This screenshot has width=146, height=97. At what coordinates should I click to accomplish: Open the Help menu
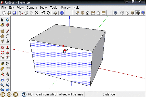[76, 8]
